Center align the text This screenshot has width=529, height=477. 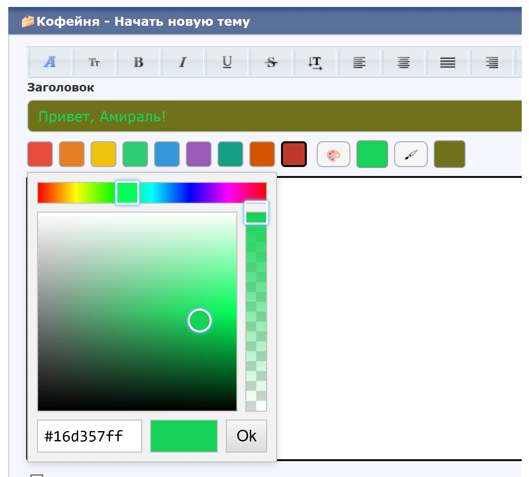pyautogui.click(x=404, y=62)
